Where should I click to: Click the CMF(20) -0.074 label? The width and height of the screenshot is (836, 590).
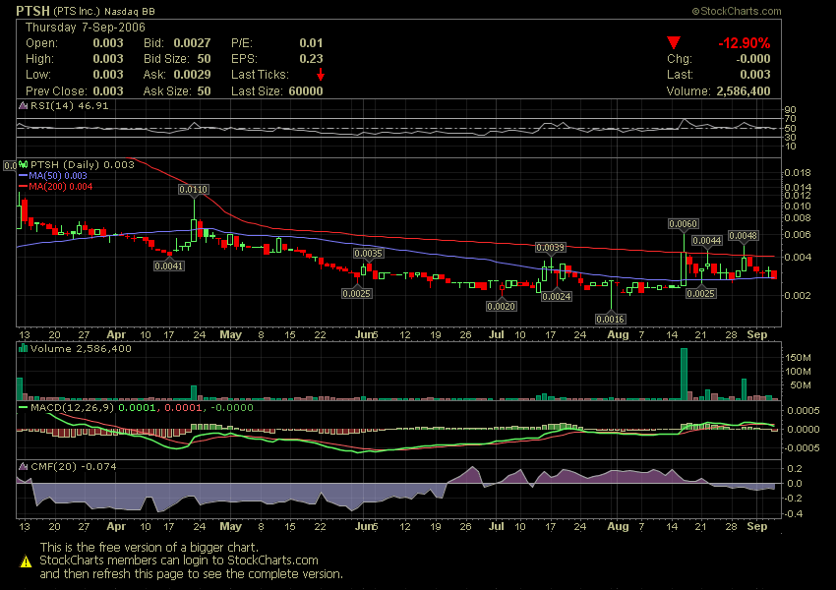click(x=74, y=466)
